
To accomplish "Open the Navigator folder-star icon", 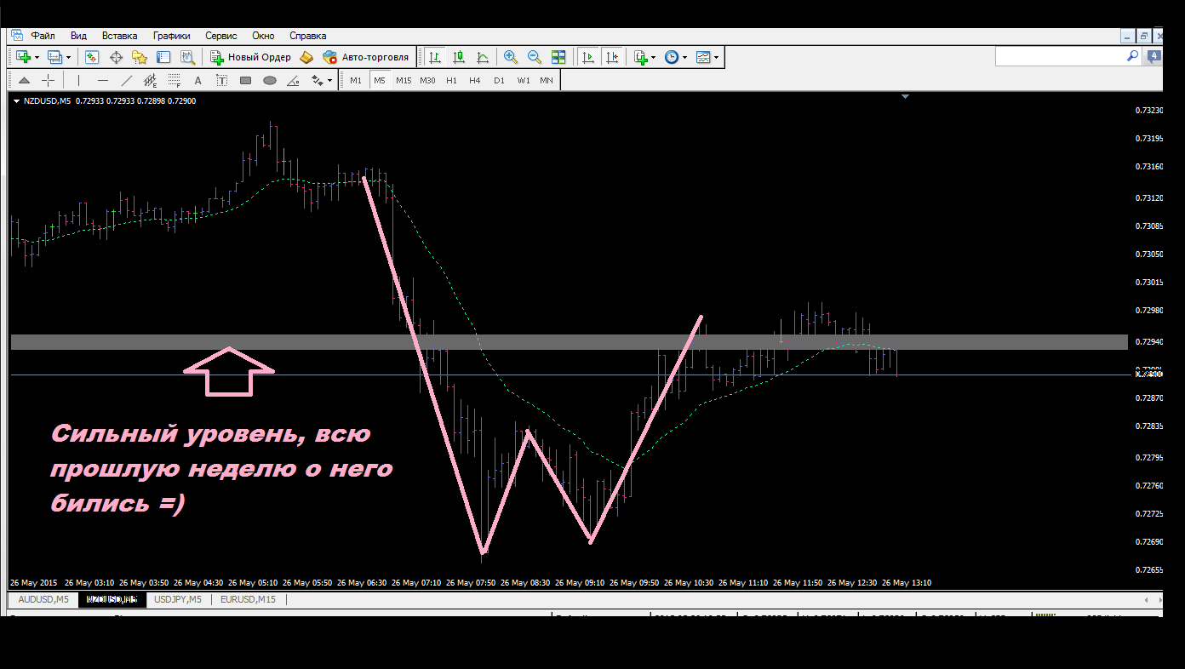I will click(x=140, y=57).
